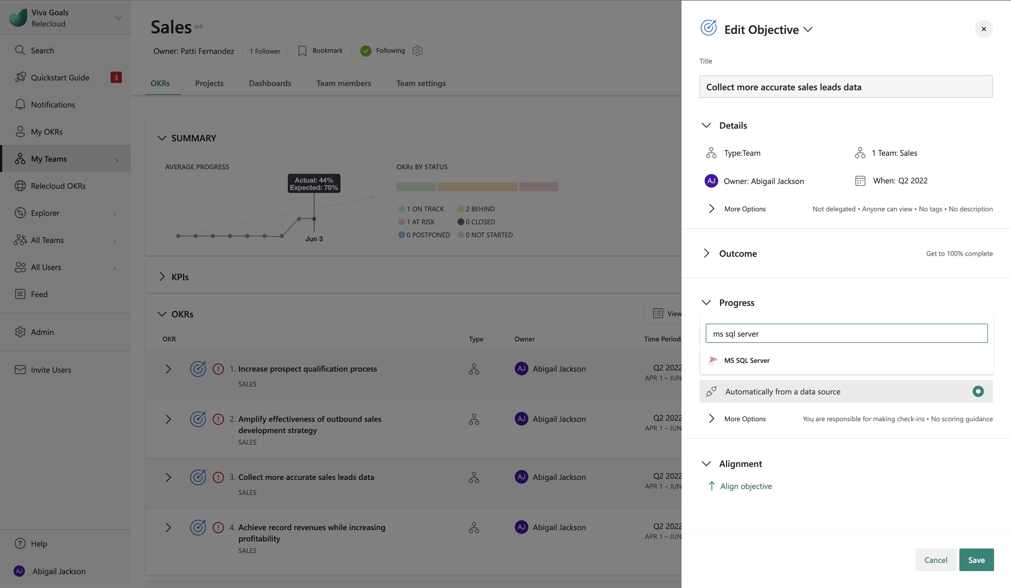Click the Search magnifier icon in sidebar
The width and height of the screenshot is (1011, 588).
tap(20, 50)
